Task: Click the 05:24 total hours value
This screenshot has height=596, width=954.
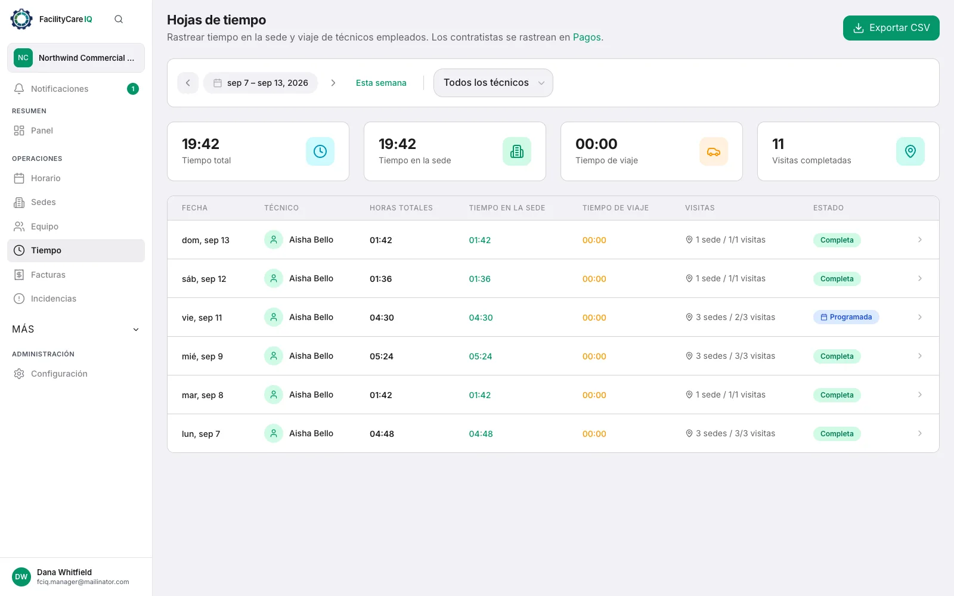Action: coord(382,356)
